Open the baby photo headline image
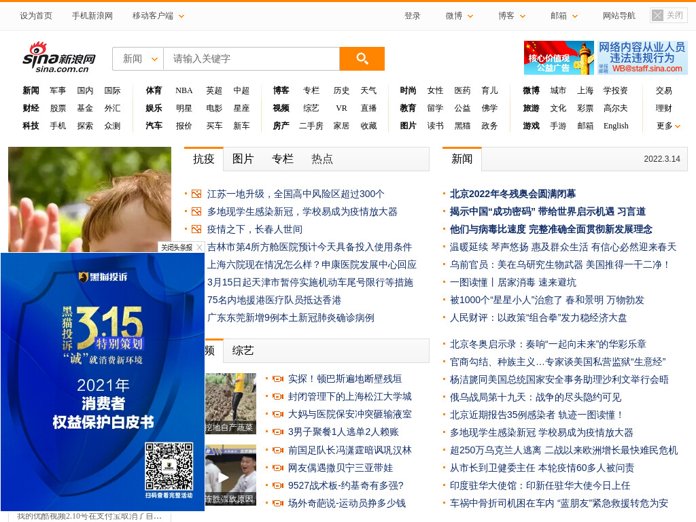This screenshot has width=696, height=522. pyautogui.click(x=90, y=199)
